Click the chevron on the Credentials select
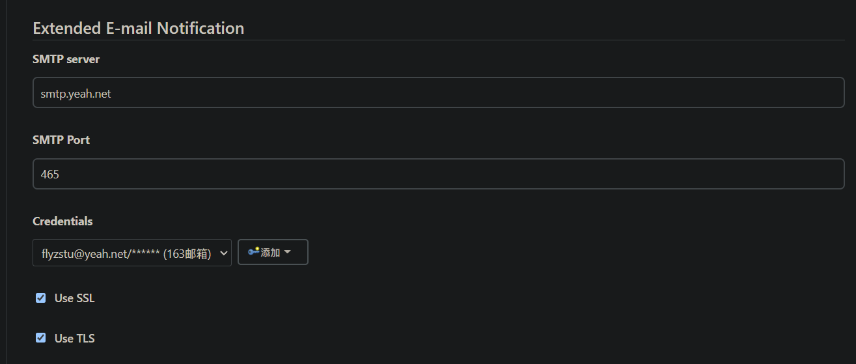The image size is (856, 364). point(223,253)
